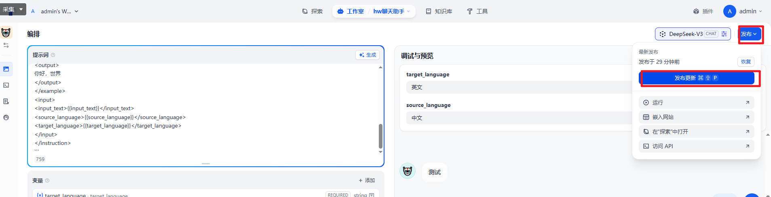The height and width of the screenshot is (197, 771).
Task: Click play icon beside 运行
Action: coord(646,103)
